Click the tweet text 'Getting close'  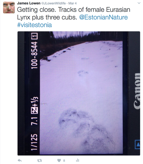(x=36, y=10)
